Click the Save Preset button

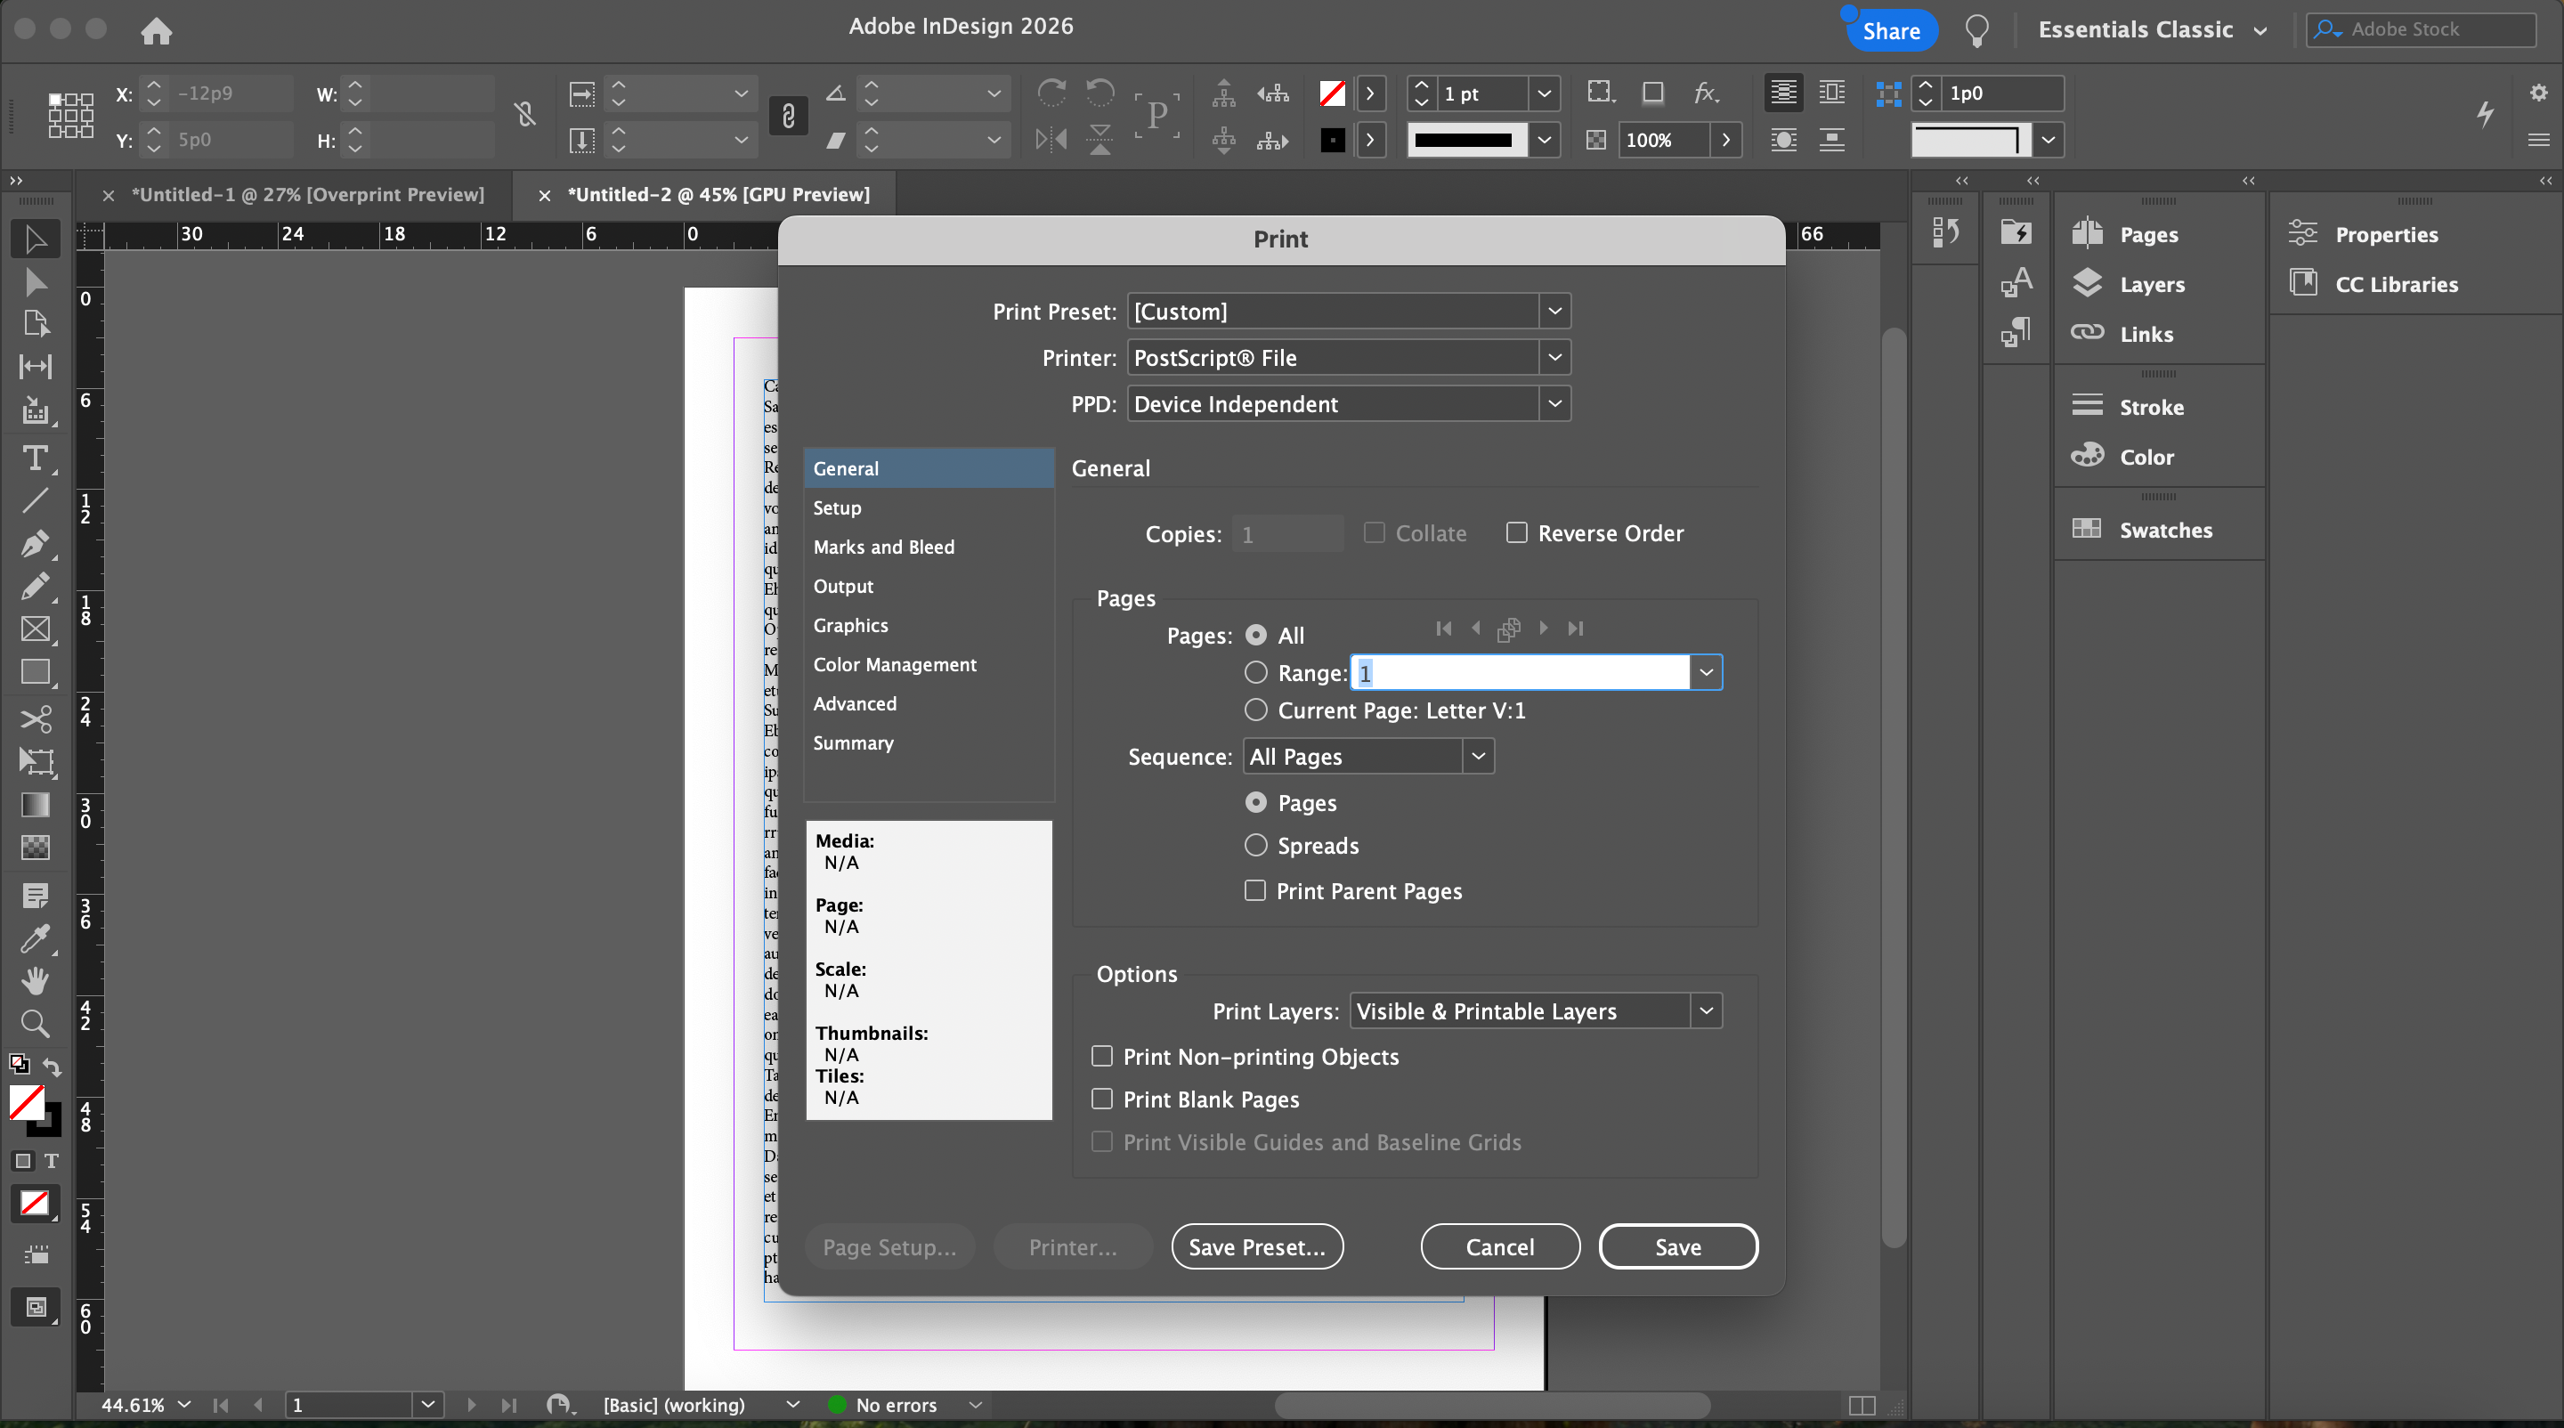[1256, 1247]
